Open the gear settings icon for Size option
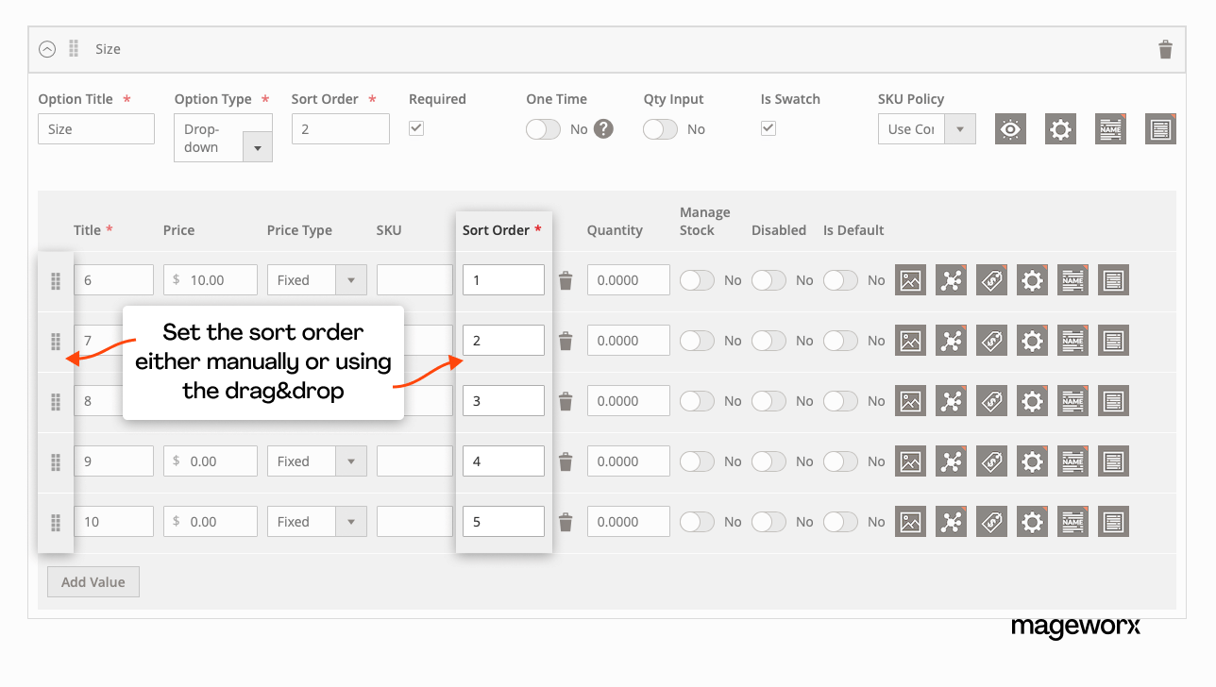Image resolution: width=1216 pixels, height=687 pixels. click(x=1060, y=129)
